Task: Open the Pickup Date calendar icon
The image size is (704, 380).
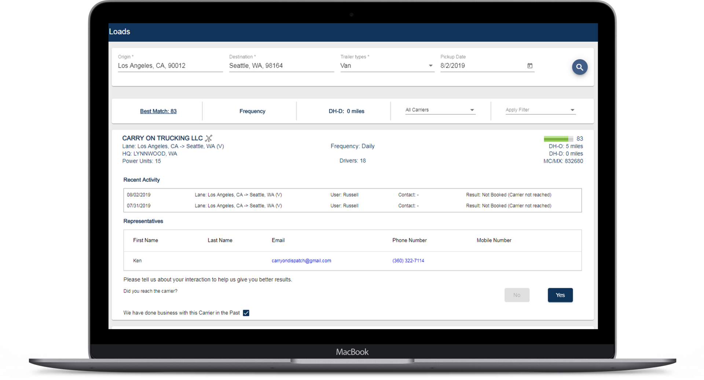Action: [530, 66]
